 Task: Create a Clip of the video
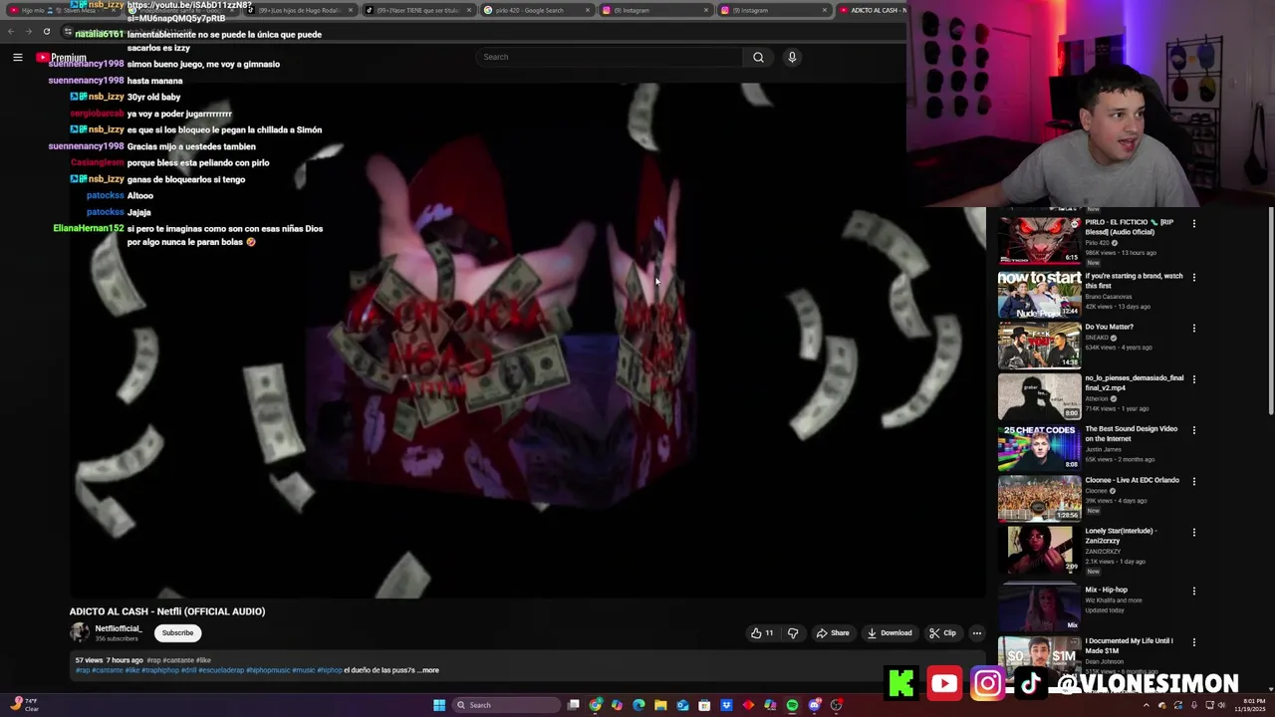pos(942,633)
